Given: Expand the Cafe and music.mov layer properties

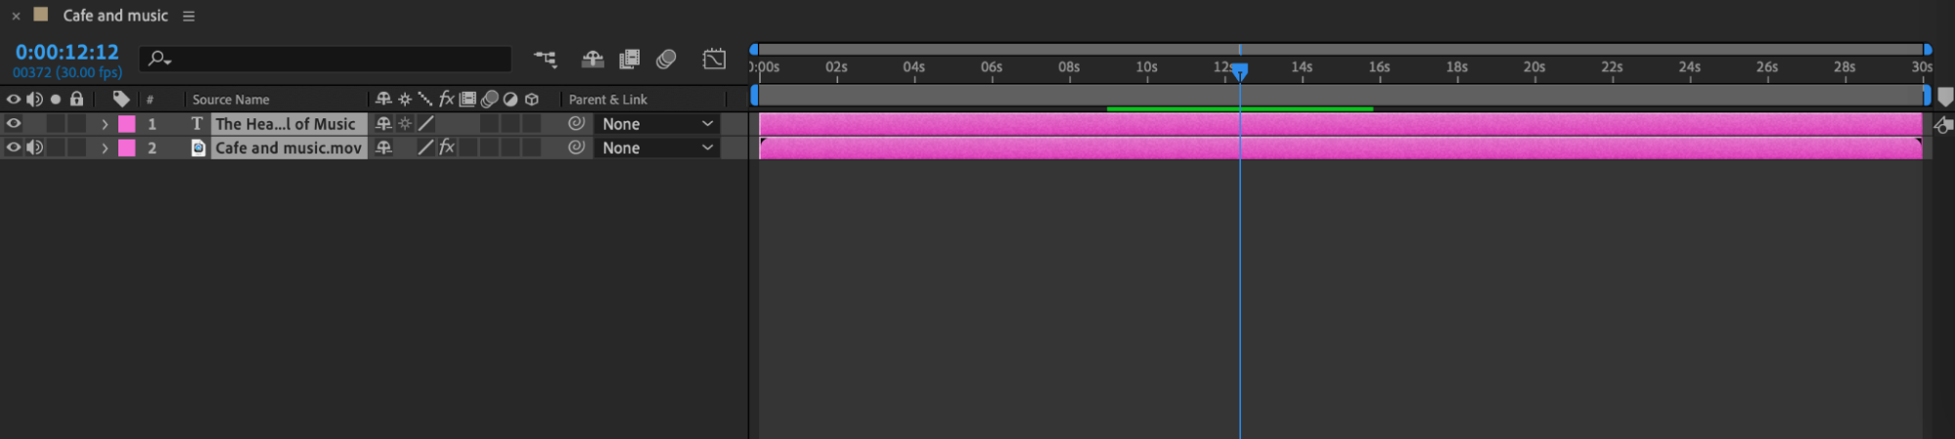Looking at the screenshot, I should click(105, 148).
